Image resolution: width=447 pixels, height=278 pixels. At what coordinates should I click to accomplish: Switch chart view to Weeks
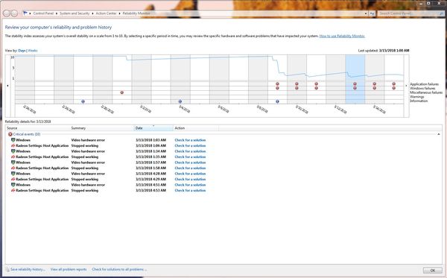tap(33, 51)
